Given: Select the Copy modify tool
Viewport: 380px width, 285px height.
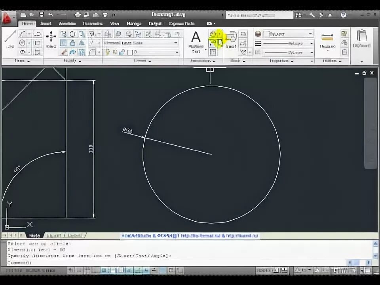Looking at the screenshot, I should point(63,34).
